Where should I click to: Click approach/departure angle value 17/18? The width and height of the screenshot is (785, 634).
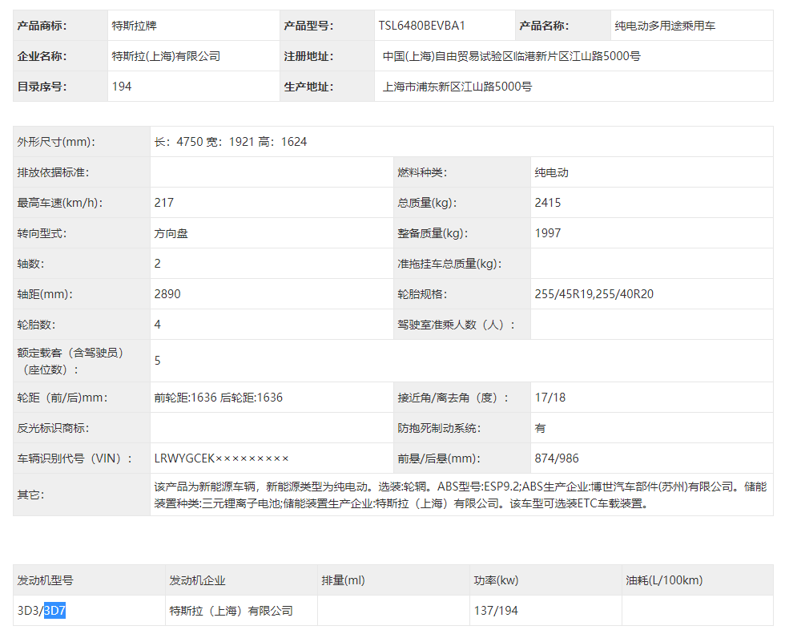[x=549, y=398]
